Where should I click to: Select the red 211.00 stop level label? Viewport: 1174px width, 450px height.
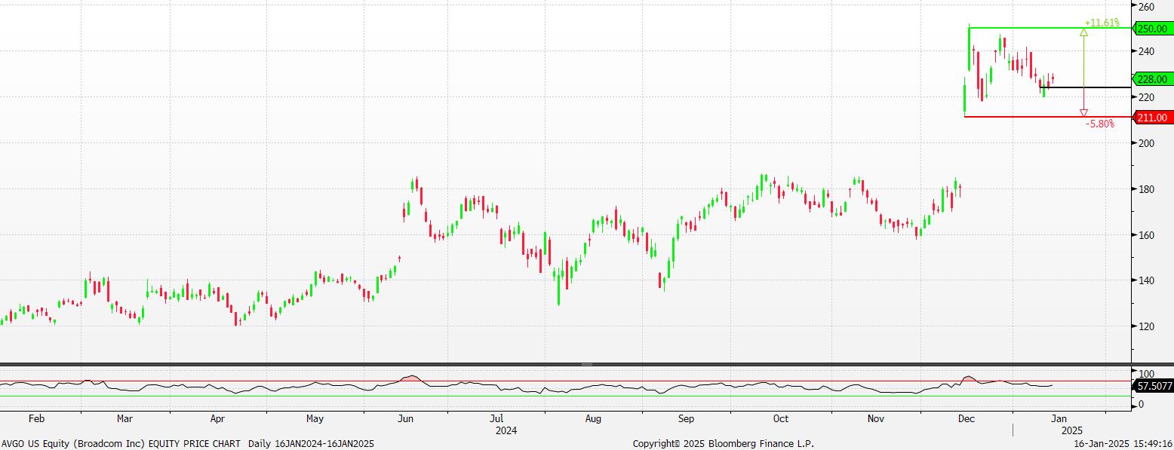[x=1152, y=118]
